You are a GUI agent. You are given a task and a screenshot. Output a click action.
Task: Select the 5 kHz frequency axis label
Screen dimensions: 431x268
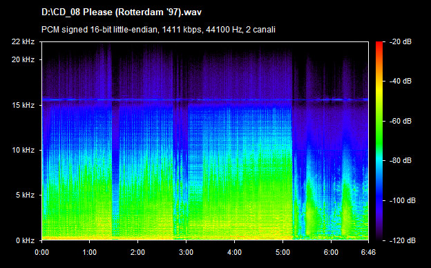click(25, 195)
